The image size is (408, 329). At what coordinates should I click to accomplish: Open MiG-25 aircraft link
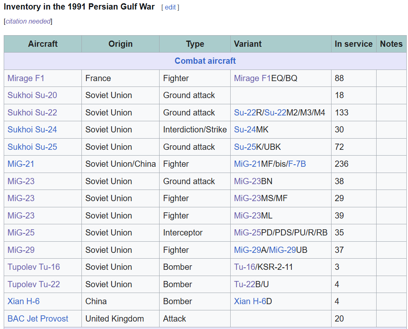21,232
